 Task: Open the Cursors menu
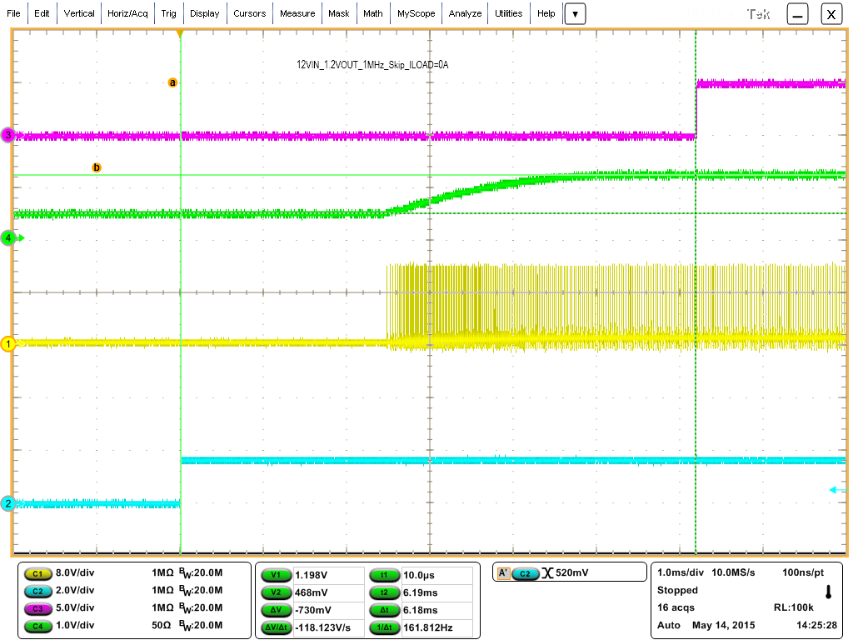[250, 12]
